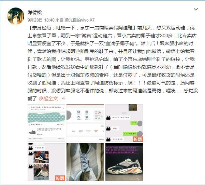Click the 9月28日 18:40 timestamp
Screen dimensions: 205x185
[41, 20]
